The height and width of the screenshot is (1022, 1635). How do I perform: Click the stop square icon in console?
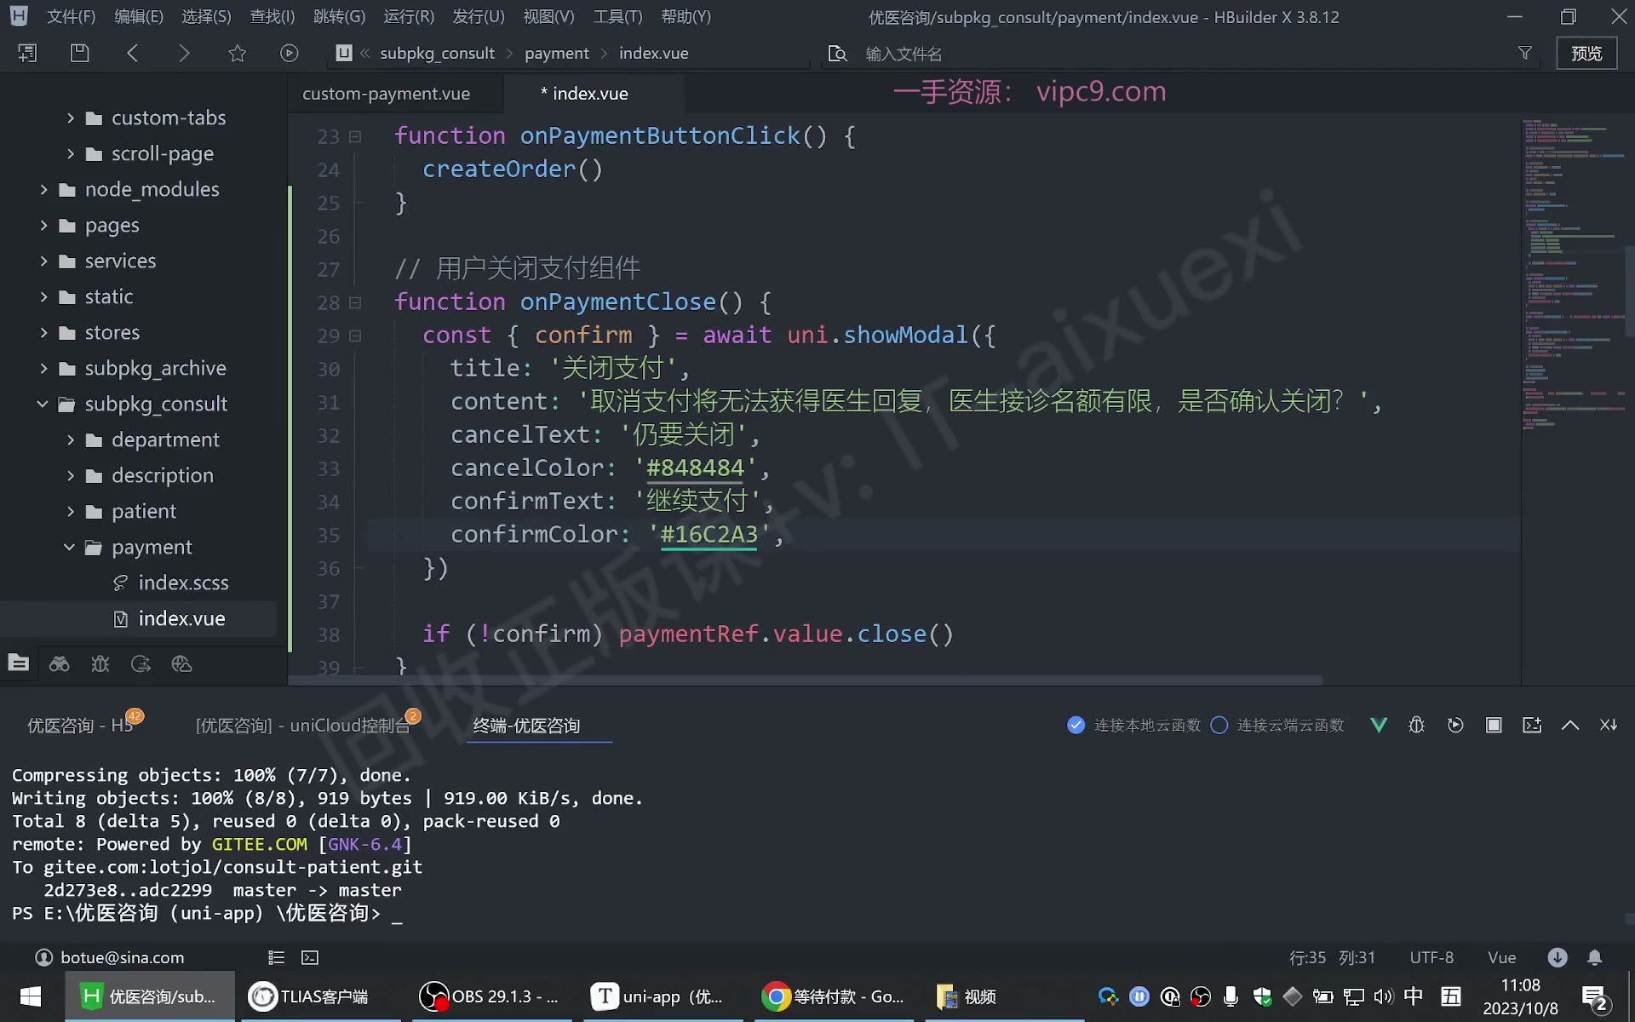coord(1494,725)
